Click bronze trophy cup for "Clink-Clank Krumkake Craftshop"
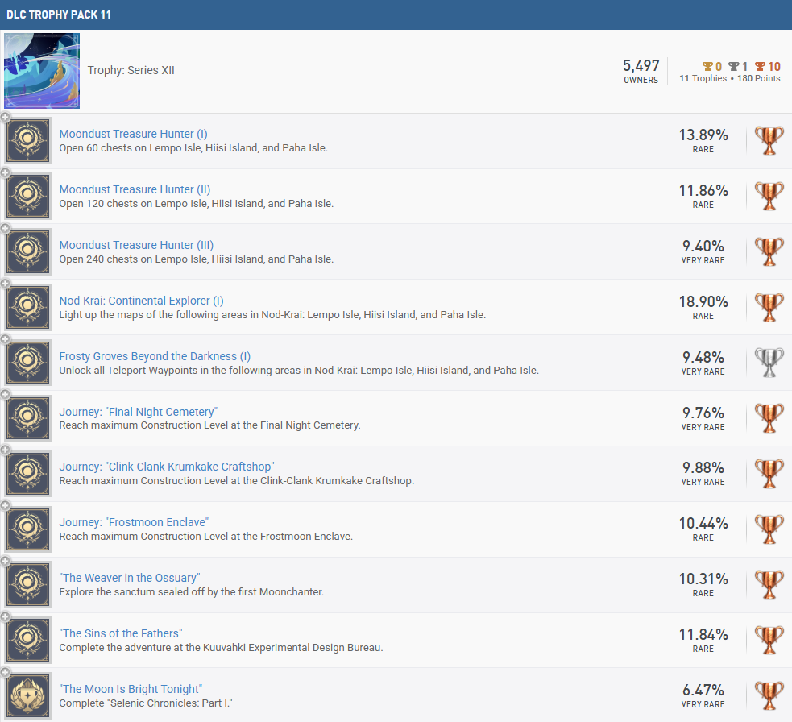 [x=769, y=474]
